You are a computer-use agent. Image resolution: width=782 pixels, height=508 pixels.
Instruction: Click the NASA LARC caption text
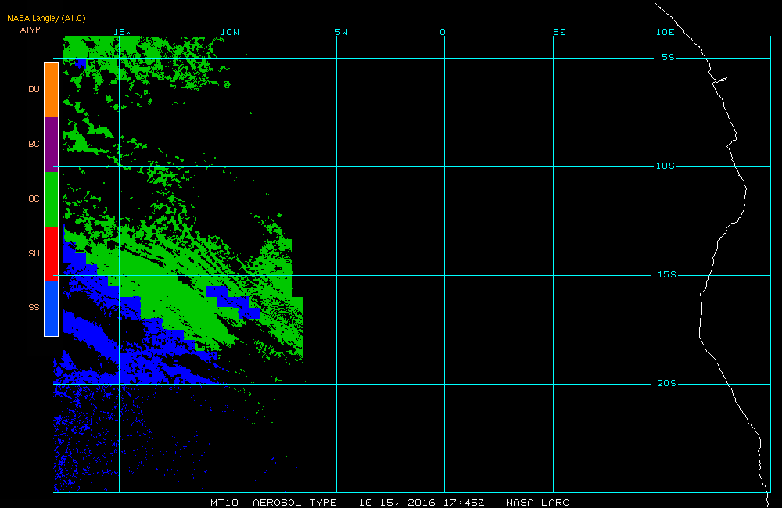point(537,503)
